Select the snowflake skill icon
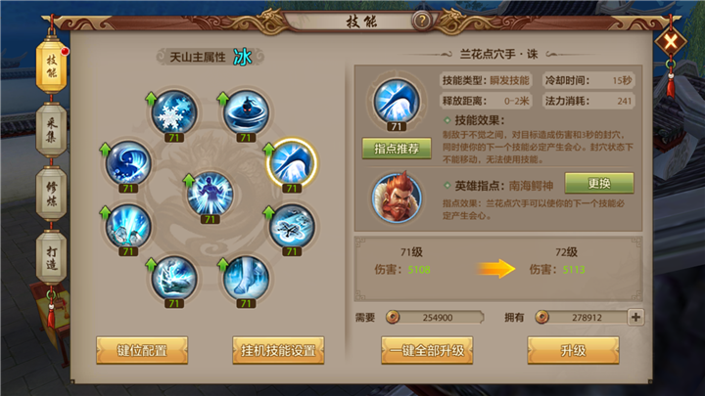This screenshot has width=705, height=396. [174, 113]
